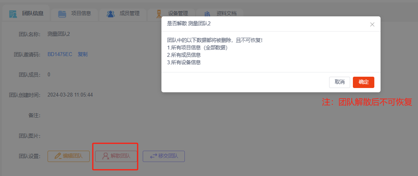The image size is (418, 176).
Task: Click the 项目信息 folder icon
Action: 62,14
